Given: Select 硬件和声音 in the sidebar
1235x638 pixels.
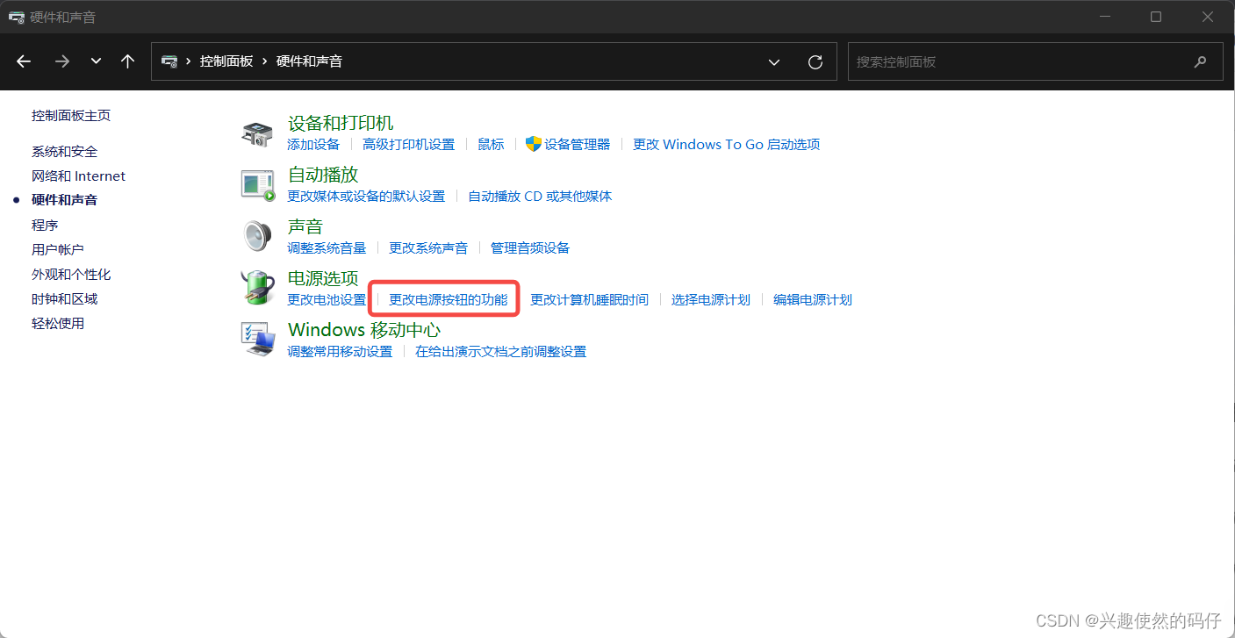Looking at the screenshot, I should pyautogui.click(x=65, y=200).
